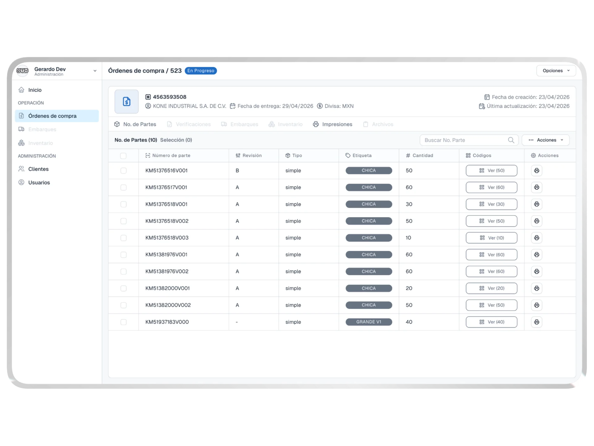Click printer icon for KM51382000V001 row
The image size is (594, 446).
tap(536, 288)
